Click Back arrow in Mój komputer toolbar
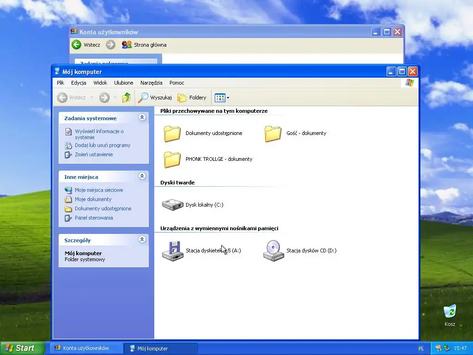The width and height of the screenshot is (473, 355). tap(62, 98)
